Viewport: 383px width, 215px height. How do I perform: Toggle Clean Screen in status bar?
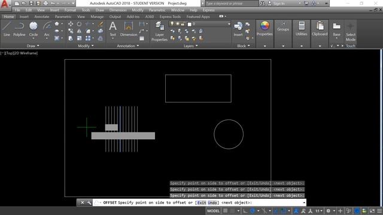[372, 211]
